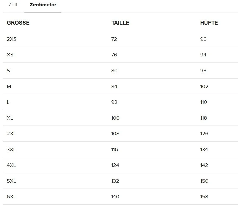Click the HÜFTE column header
Screen dimensions: 238x206
point(209,23)
